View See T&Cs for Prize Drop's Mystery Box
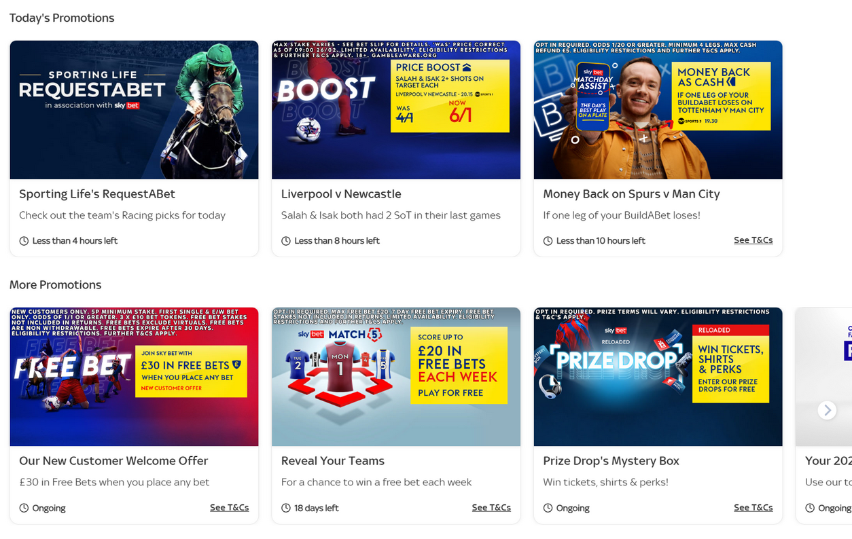This screenshot has height=539, width=852. (753, 507)
